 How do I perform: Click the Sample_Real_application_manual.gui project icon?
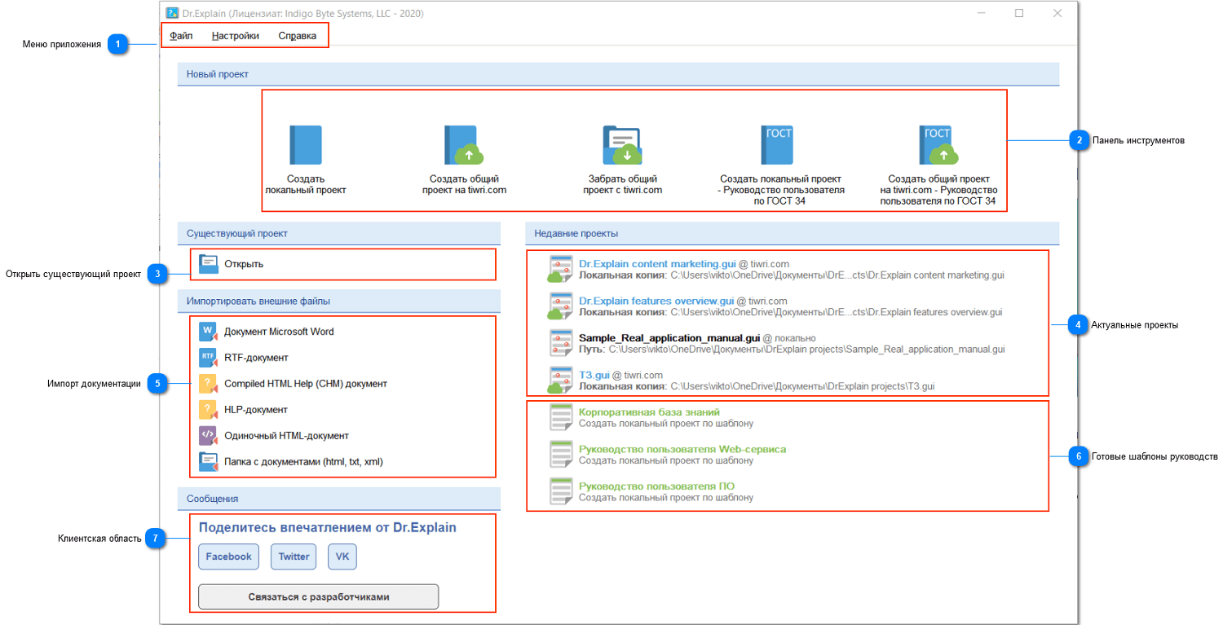coord(560,343)
